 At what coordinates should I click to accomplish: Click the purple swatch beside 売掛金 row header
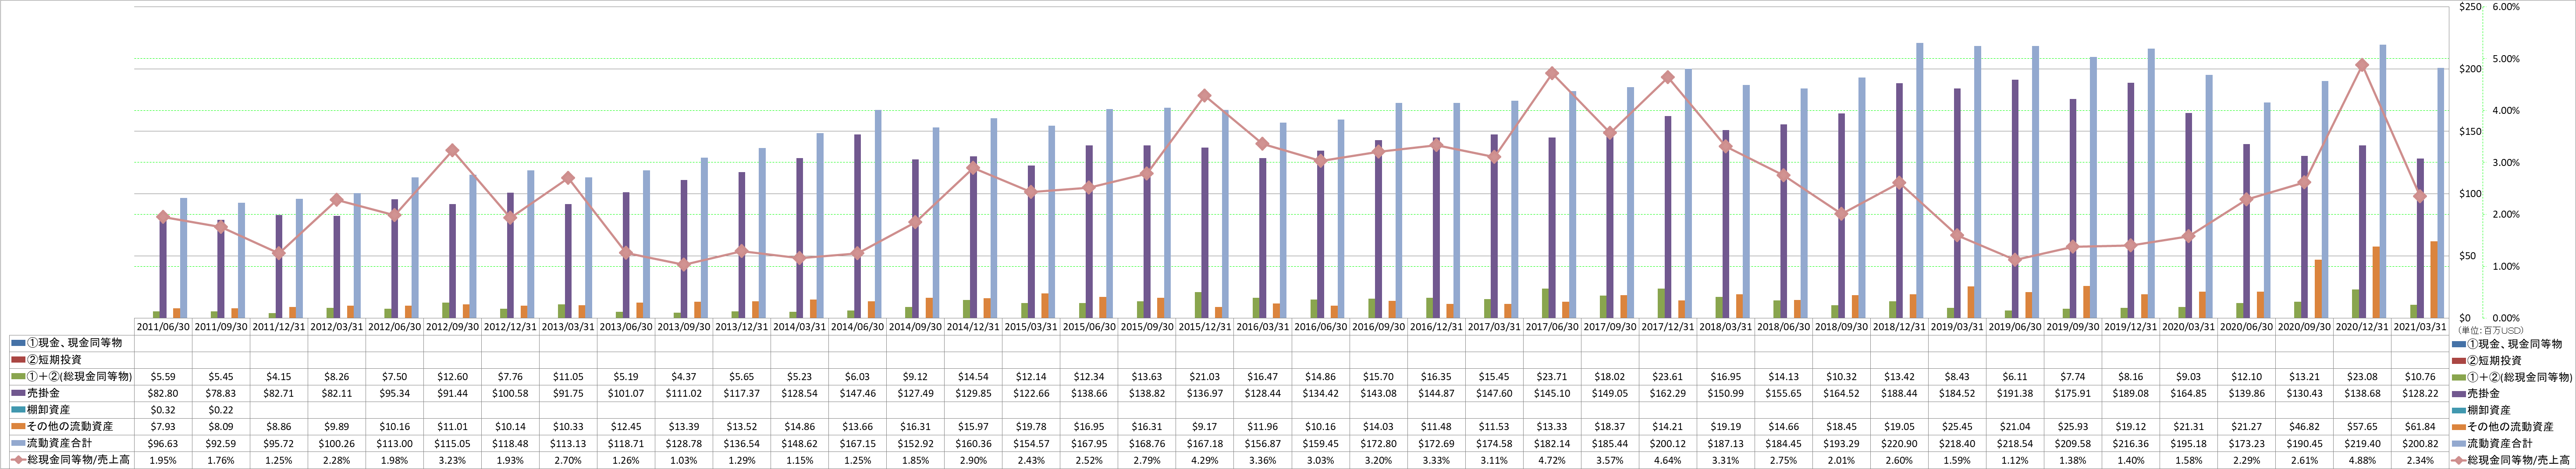(x=19, y=393)
